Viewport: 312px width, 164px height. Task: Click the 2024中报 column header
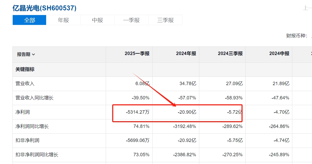point(279,54)
